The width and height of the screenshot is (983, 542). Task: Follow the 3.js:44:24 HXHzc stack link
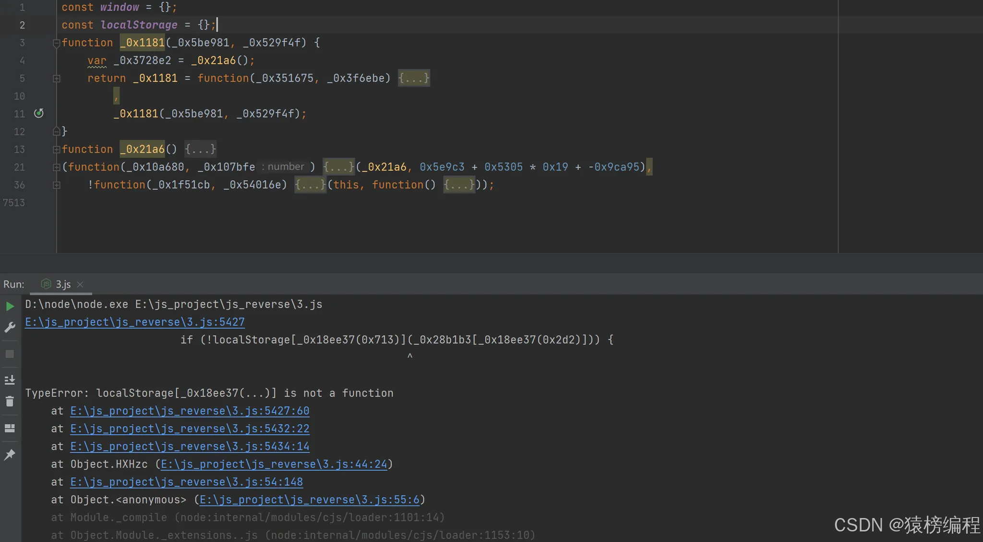point(274,464)
